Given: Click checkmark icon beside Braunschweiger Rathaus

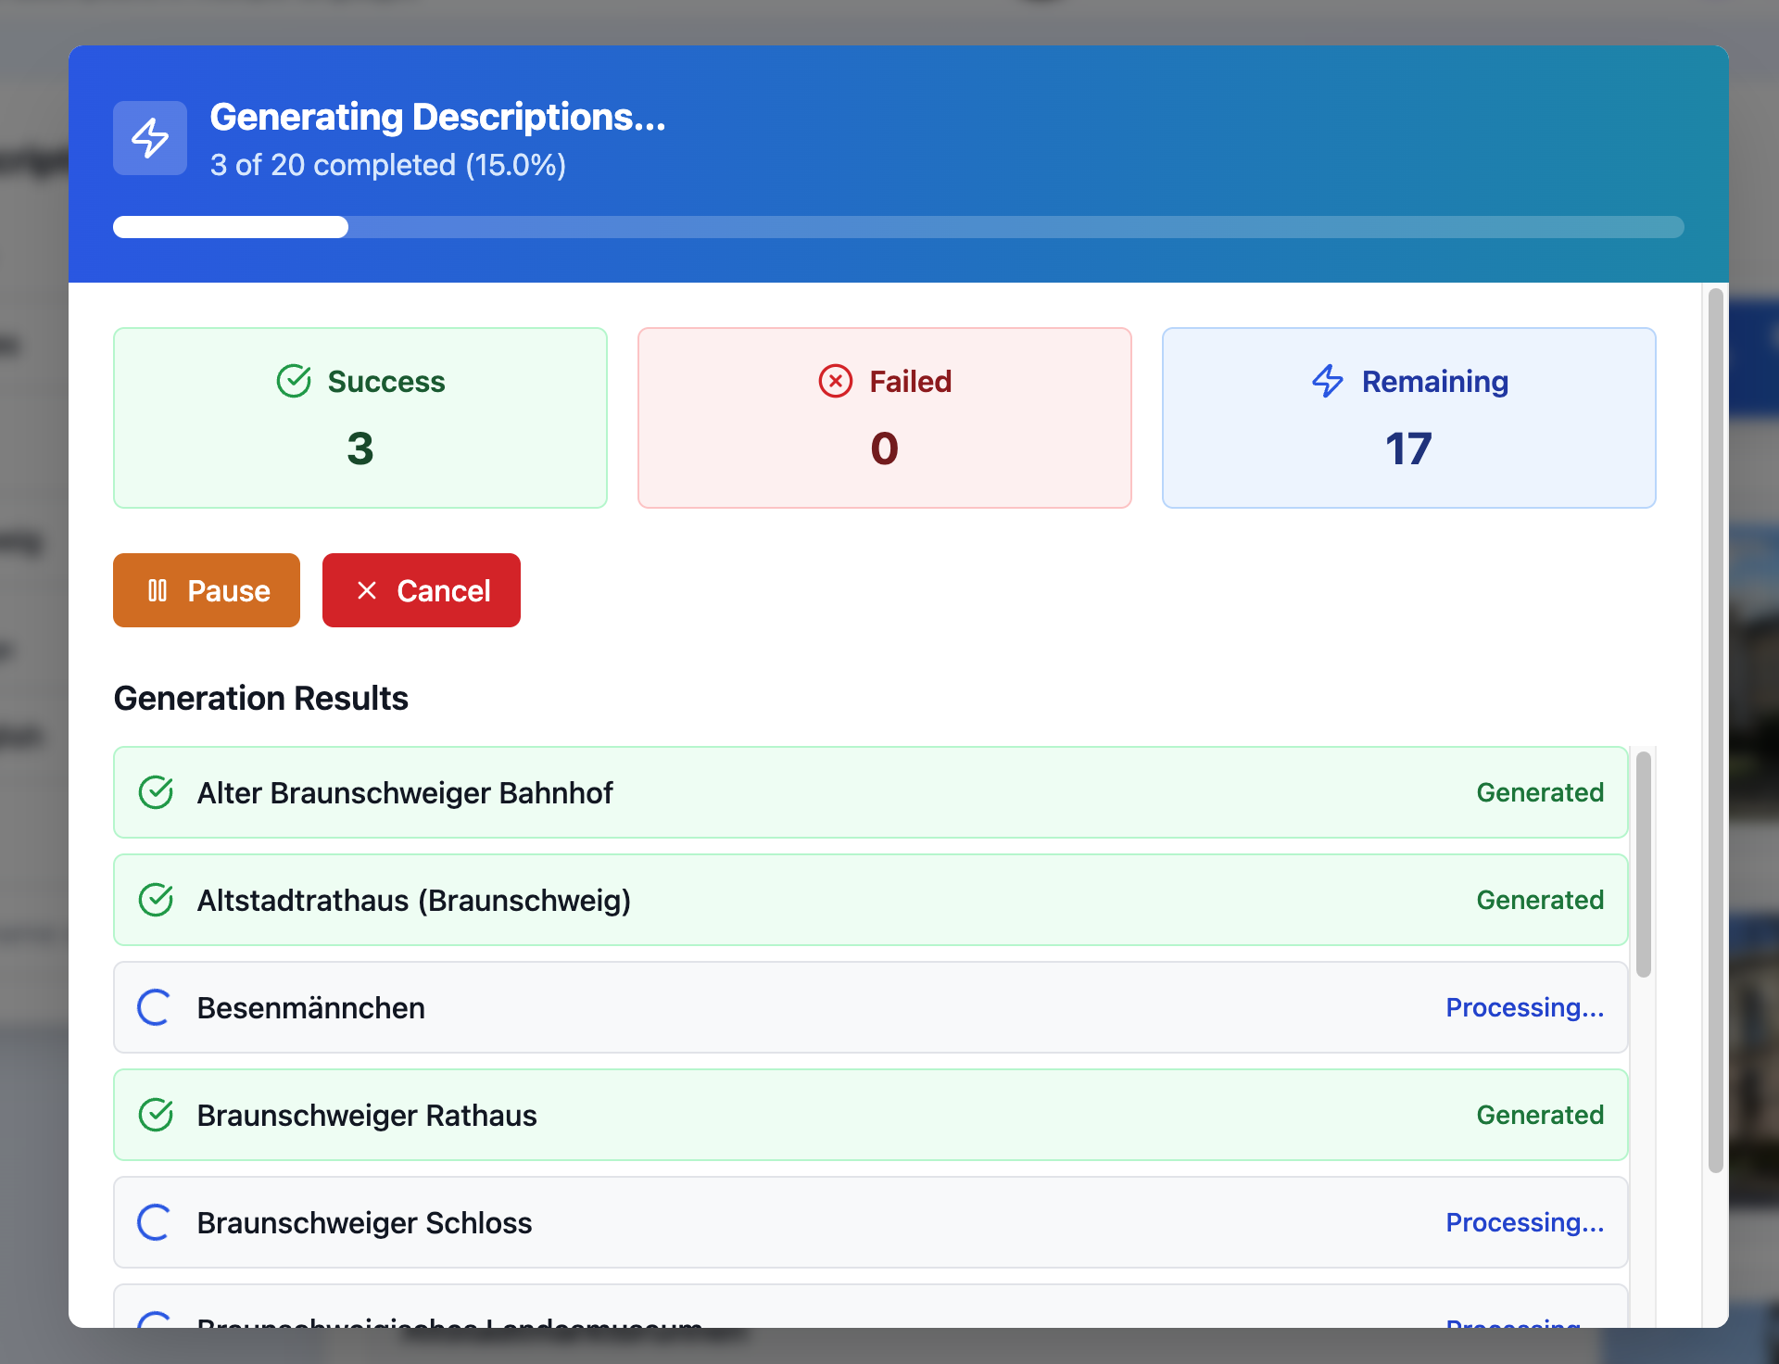Looking at the screenshot, I should (x=156, y=1115).
